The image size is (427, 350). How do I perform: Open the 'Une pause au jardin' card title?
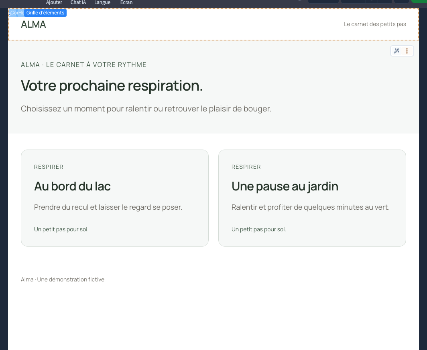click(285, 186)
